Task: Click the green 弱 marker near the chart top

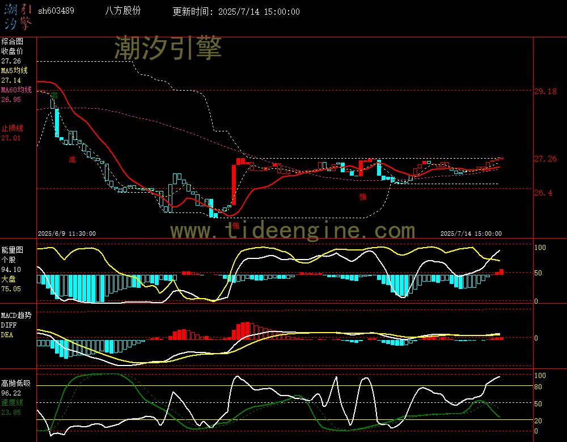Action: (x=54, y=95)
